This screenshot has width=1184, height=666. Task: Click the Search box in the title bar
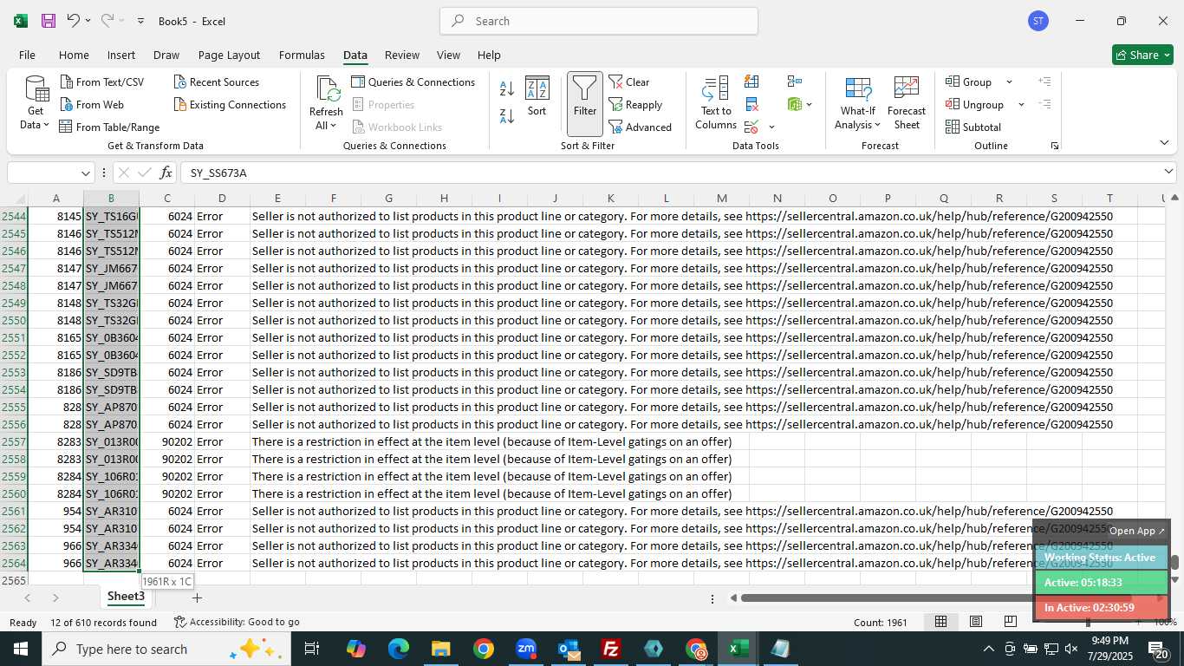[x=599, y=21]
